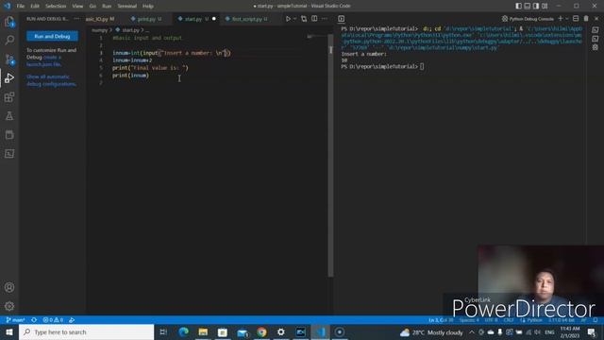Open the Explorer view in activity bar
This screenshot has height=340, width=604.
tap(9, 22)
